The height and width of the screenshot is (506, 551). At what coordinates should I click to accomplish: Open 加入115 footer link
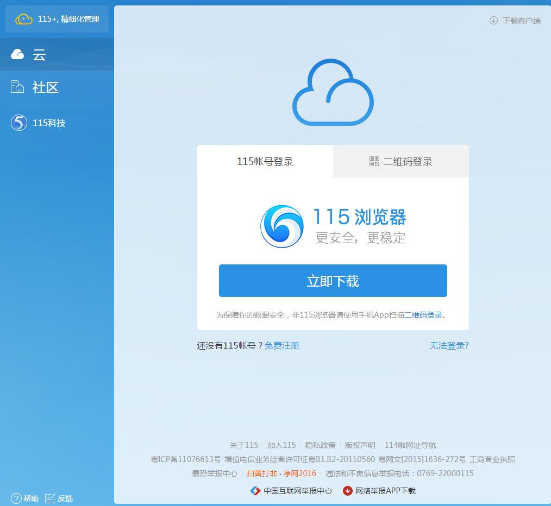(x=281, y=445)
